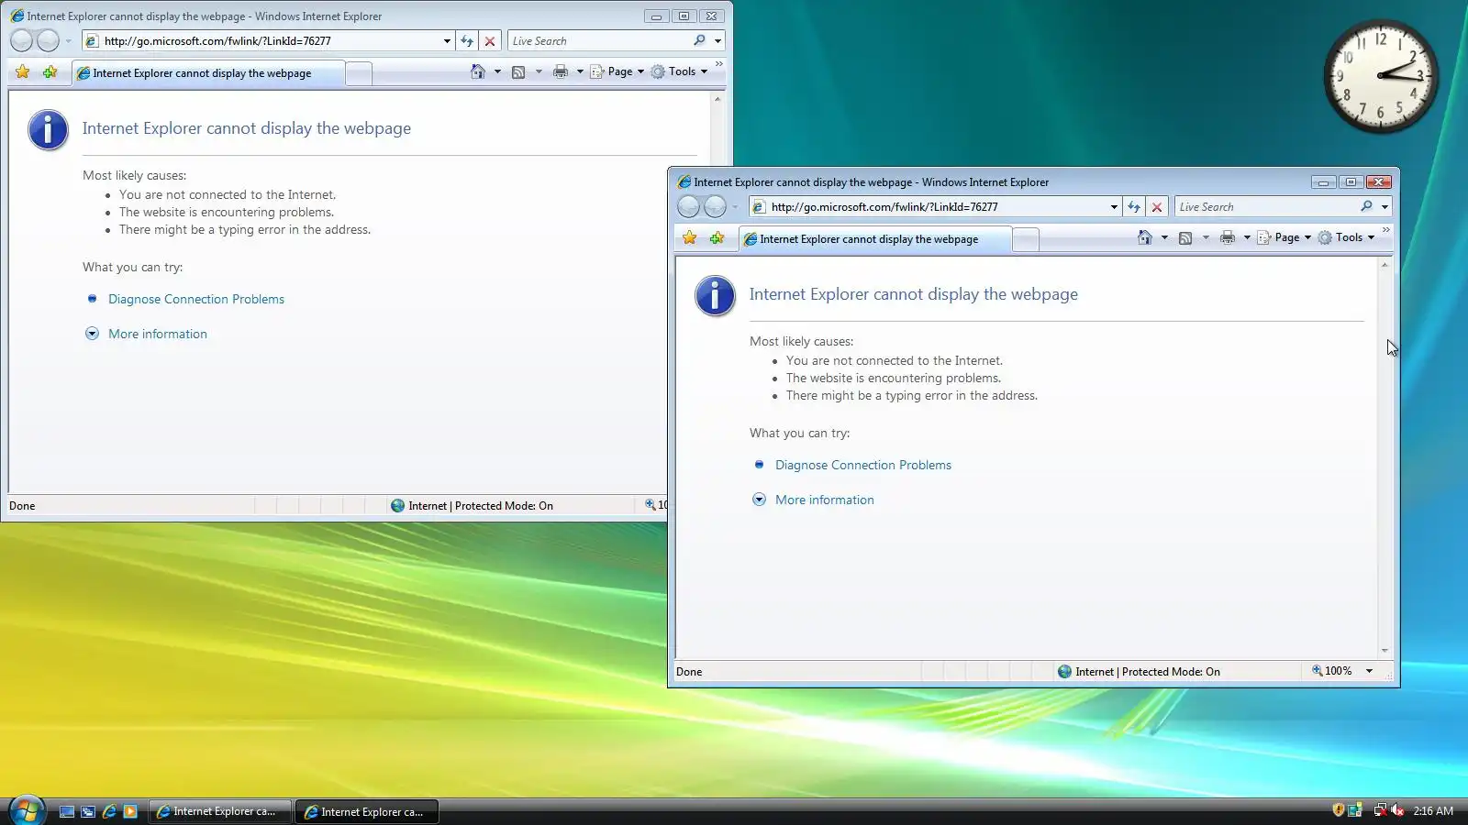Launch Windows Media Player from quick launch
This screenshot has height=825, width=1468.
(130, 811)
